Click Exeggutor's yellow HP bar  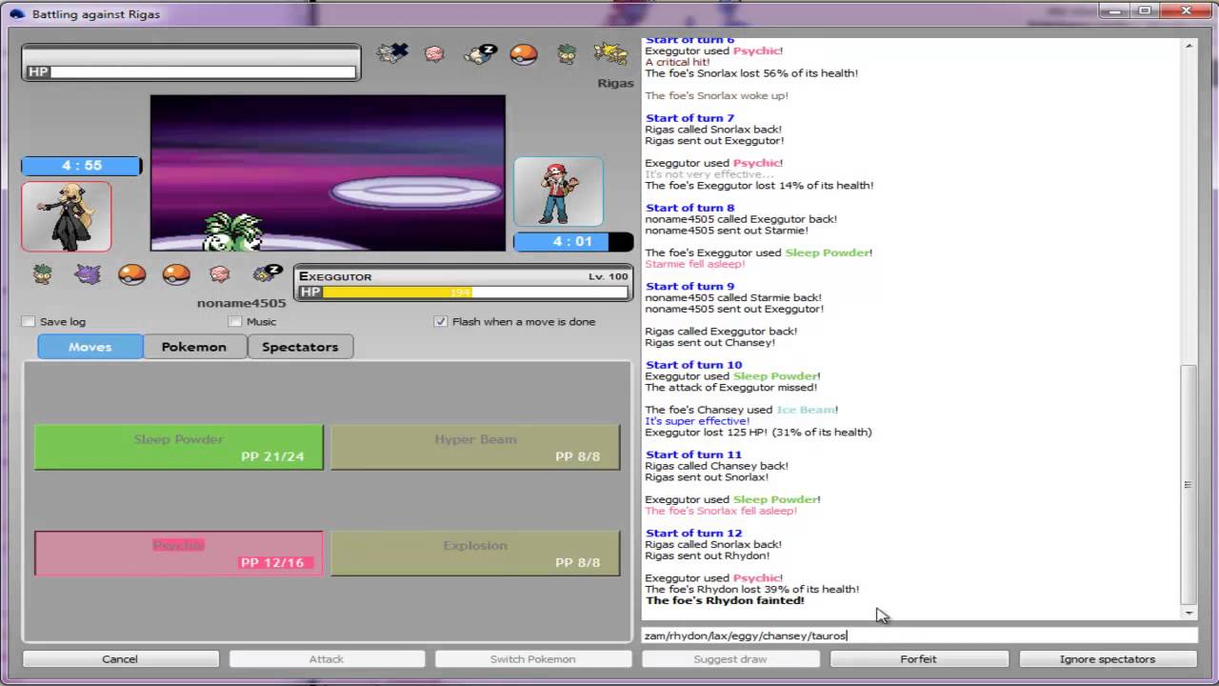397,293
